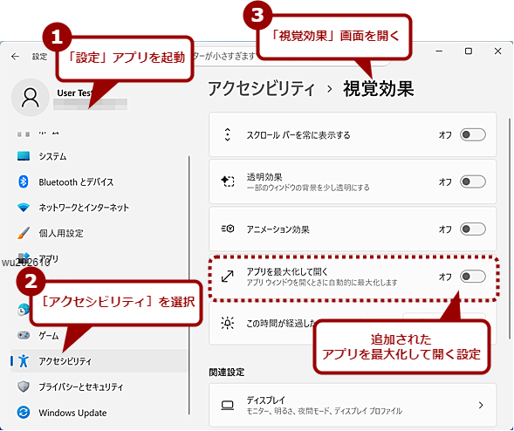The image size is (514, 431).
Task: Click the User Test account name
Action: [74, 93]
